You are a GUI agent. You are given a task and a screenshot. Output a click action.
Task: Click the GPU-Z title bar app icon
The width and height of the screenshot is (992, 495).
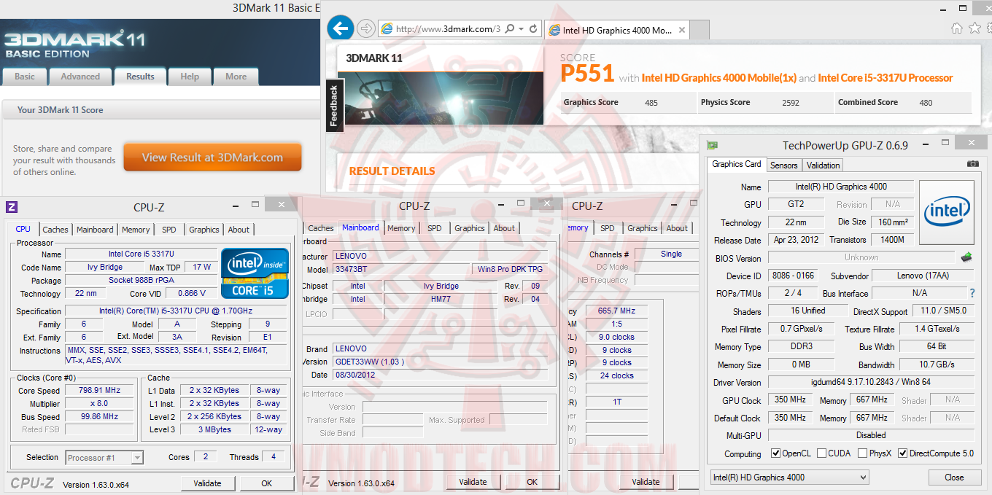click(x=713, y=145)
